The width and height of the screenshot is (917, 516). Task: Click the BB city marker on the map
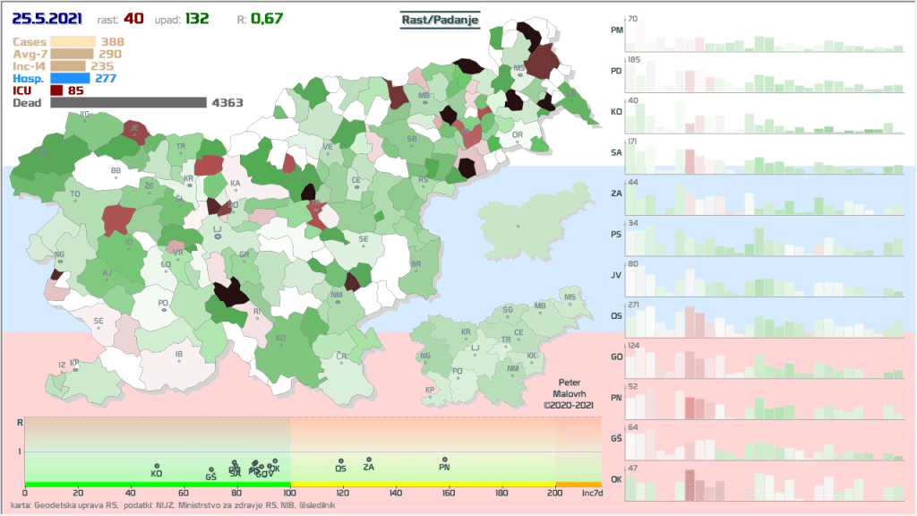(115, 176)
